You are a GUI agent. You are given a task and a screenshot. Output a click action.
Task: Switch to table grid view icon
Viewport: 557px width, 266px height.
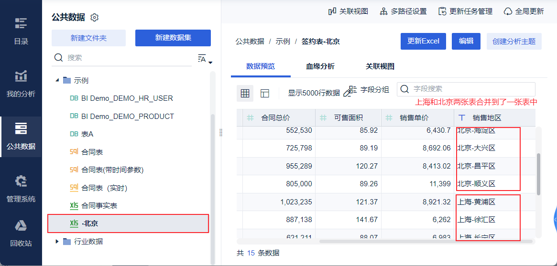[245, 93]
